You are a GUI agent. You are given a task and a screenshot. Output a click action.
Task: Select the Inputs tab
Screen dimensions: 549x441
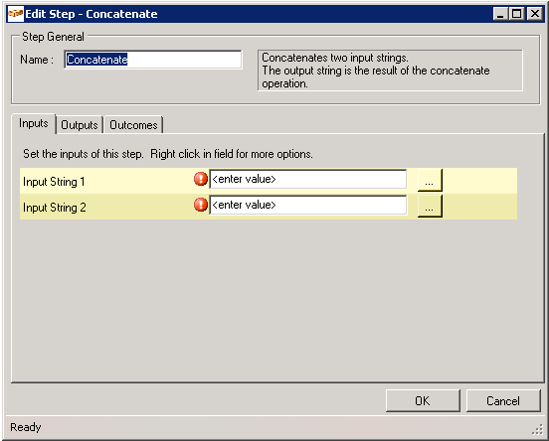33,123
